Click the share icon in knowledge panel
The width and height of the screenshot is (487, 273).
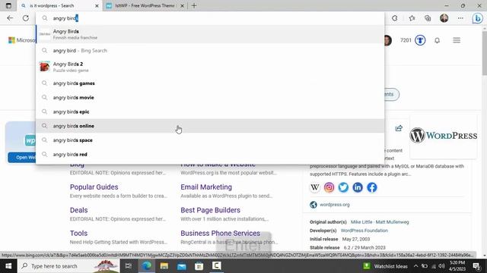(399, 128)
